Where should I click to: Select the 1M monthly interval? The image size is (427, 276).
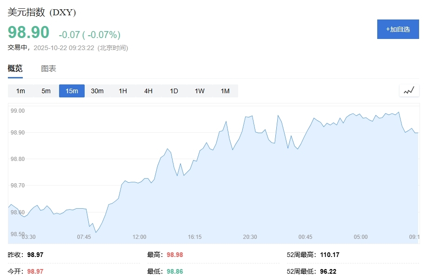click(x=225, y=91)
